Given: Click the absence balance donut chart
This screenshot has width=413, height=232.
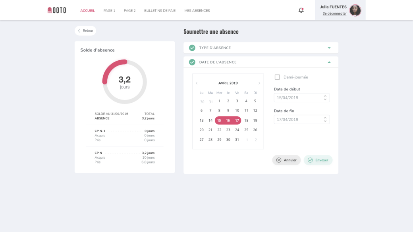Looking at the screenshot, I should point(125,82).
